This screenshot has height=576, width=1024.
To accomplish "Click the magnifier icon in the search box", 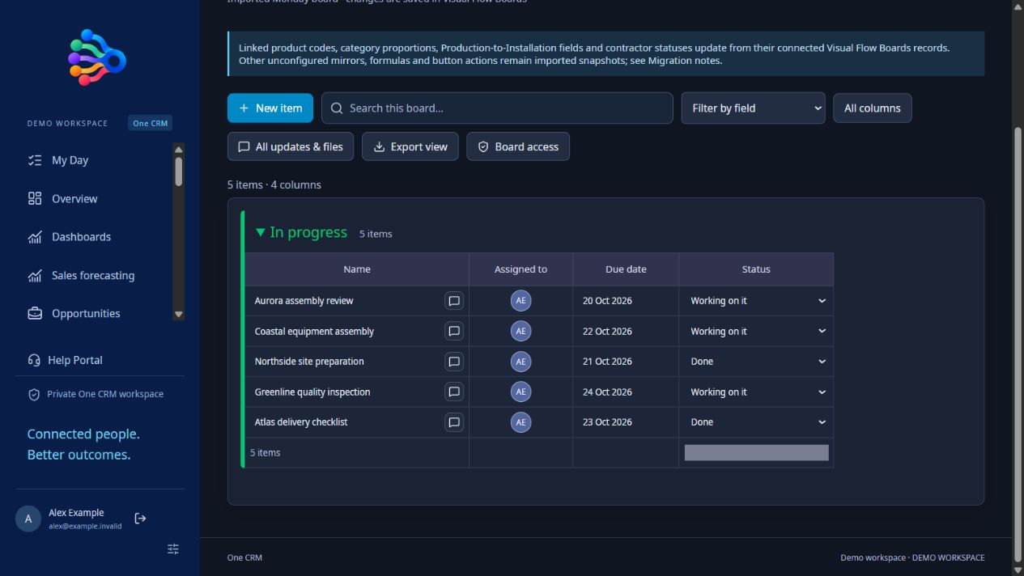I will pyautogui.click(x=337, y=108).
